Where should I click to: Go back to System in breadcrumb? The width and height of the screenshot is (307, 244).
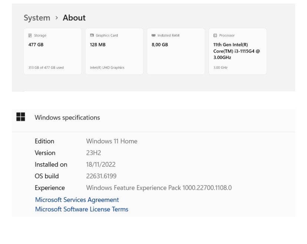click(37, 18)
